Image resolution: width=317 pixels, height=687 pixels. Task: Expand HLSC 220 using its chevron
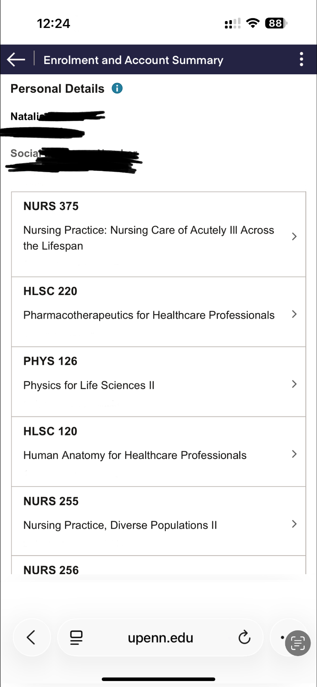click(x=294, y=314)
